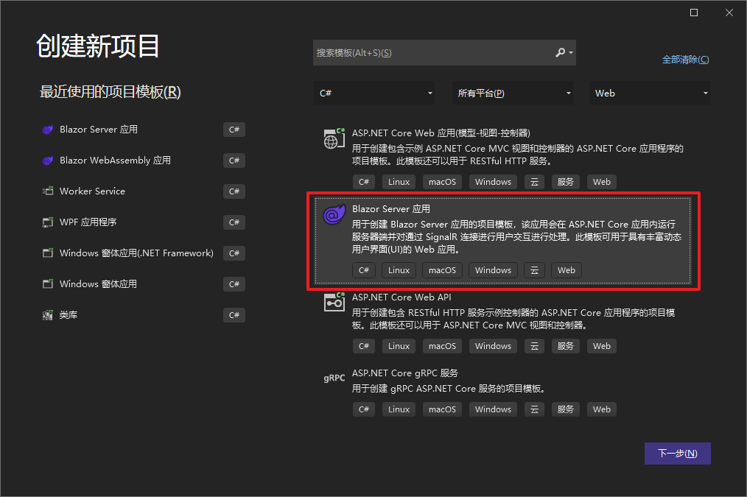
Task: Click C# badge next to Blazor WebAssembly 应用
Action: tap(234, 161)
